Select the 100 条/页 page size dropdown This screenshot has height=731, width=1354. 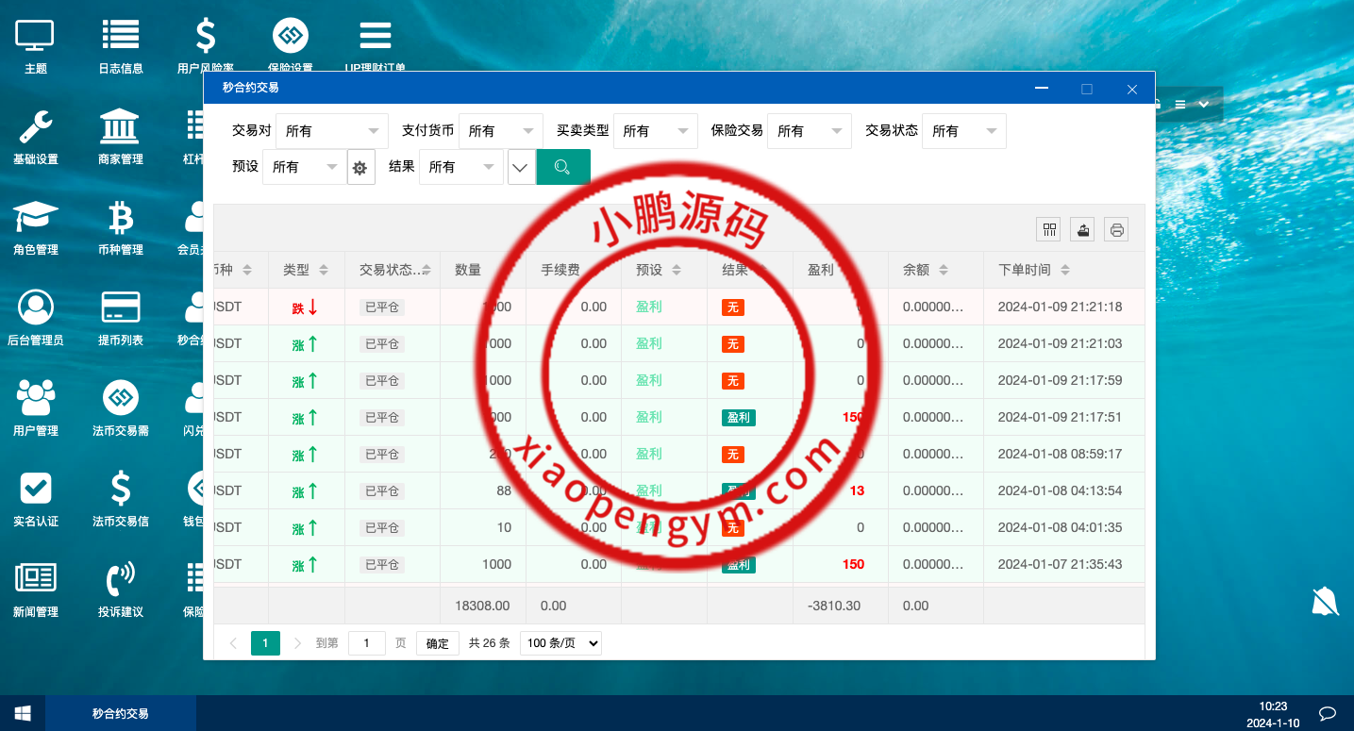pos(560,643)
